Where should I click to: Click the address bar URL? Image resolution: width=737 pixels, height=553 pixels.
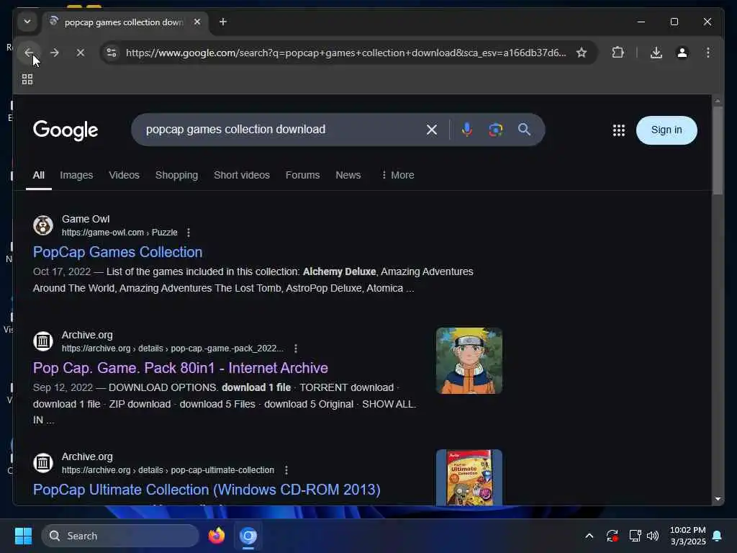[x=346, y=53]
